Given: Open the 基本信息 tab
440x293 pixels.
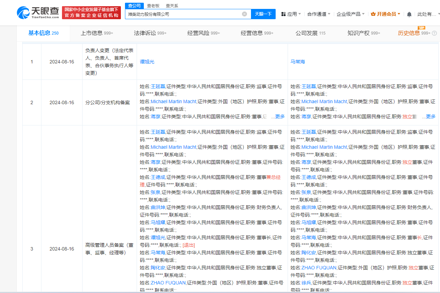Looking at the screenshot, I should (x=43, y=33).
